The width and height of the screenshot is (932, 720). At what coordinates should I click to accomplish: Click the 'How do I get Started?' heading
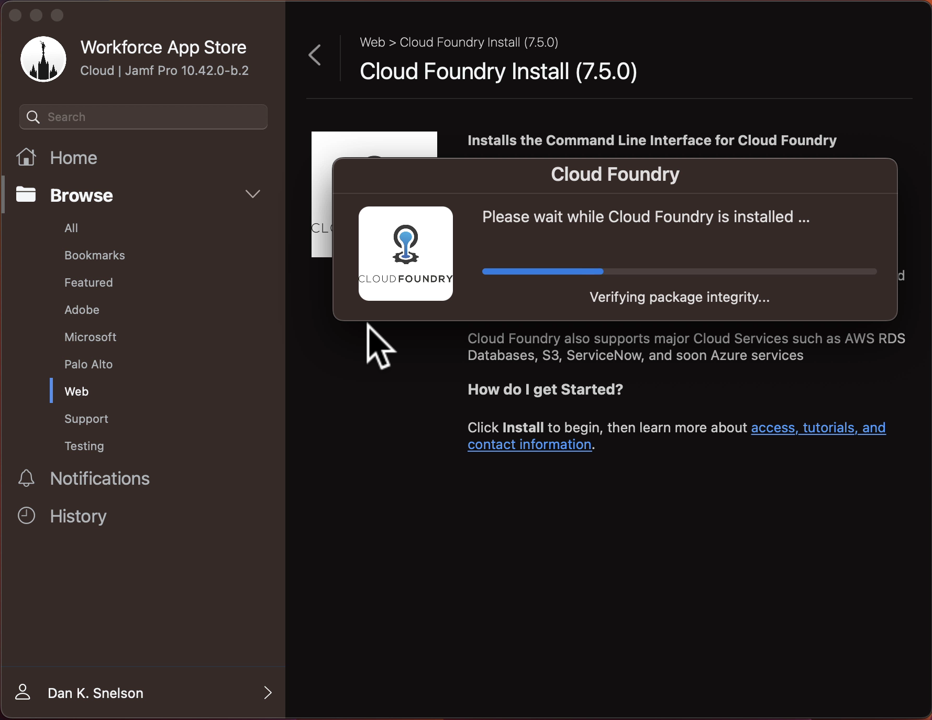point(546,389)
